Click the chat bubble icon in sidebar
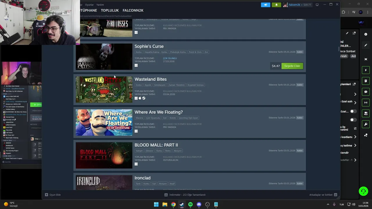The image size is (372, 209). pyautogui.click(x=366, y=92)
